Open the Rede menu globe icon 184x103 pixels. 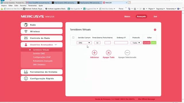(26, 25)
